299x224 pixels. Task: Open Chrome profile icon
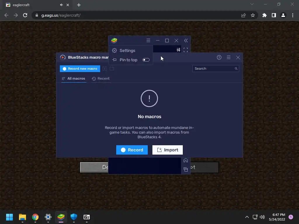[x=283, y=15]
